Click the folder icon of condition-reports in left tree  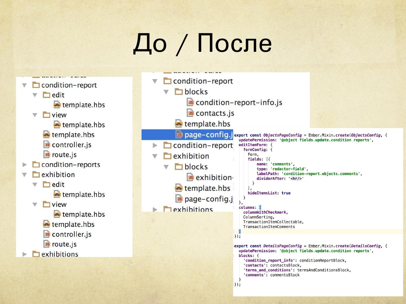(x=36, y=165)
